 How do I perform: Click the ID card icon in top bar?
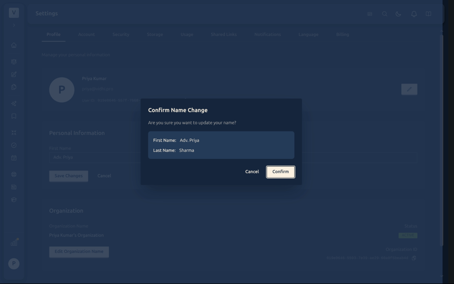pyautogui.click(x=370, y=14)
